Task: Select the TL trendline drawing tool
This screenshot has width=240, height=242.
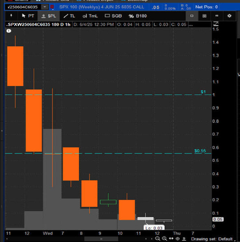Action: [69, 16]
